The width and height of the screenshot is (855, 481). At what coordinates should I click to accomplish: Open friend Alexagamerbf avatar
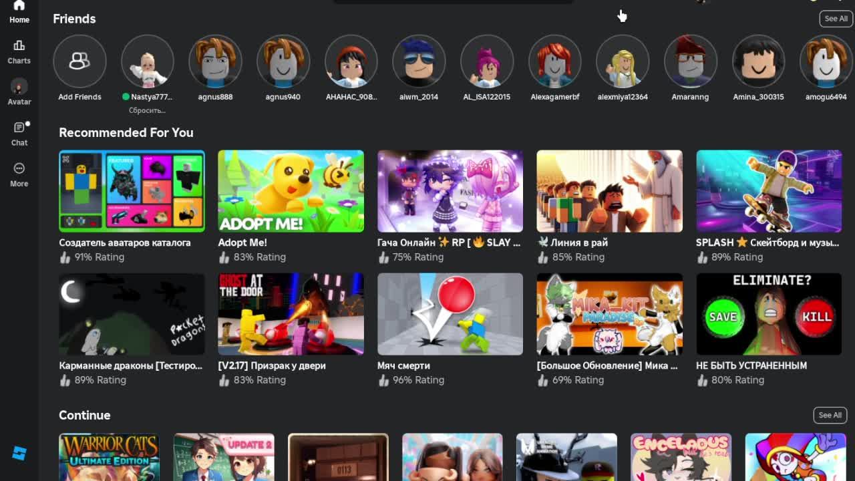point(554,61)
